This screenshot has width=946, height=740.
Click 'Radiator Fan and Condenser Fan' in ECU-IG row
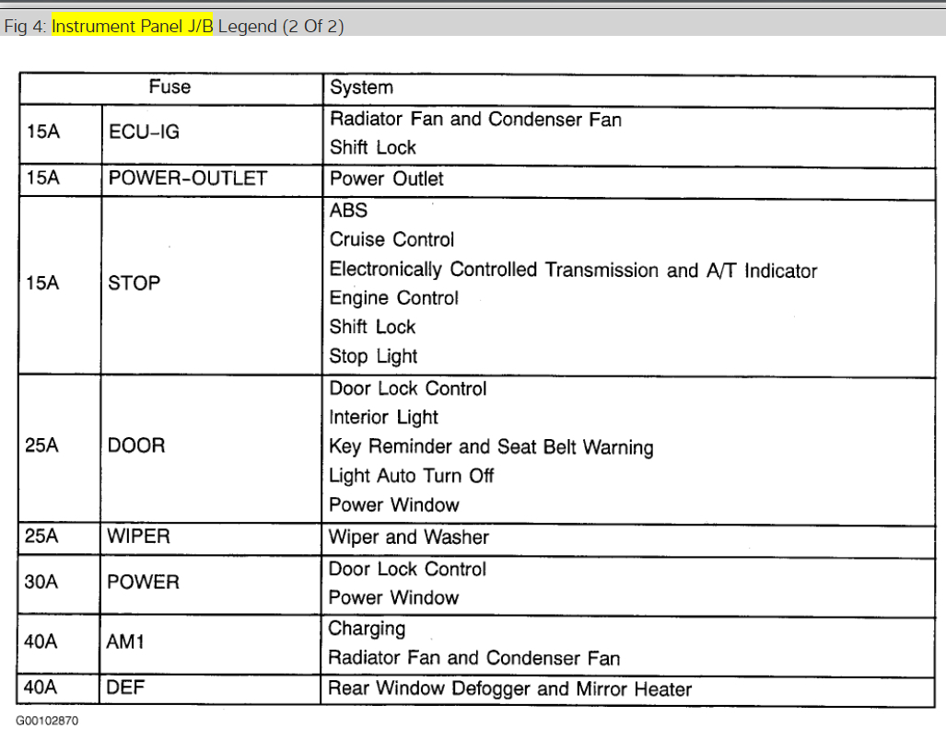(475, 120)
